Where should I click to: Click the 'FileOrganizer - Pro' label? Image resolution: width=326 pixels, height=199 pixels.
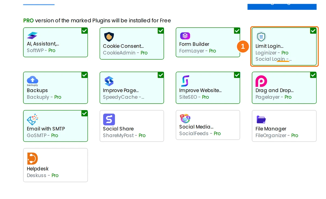(277, 135)
